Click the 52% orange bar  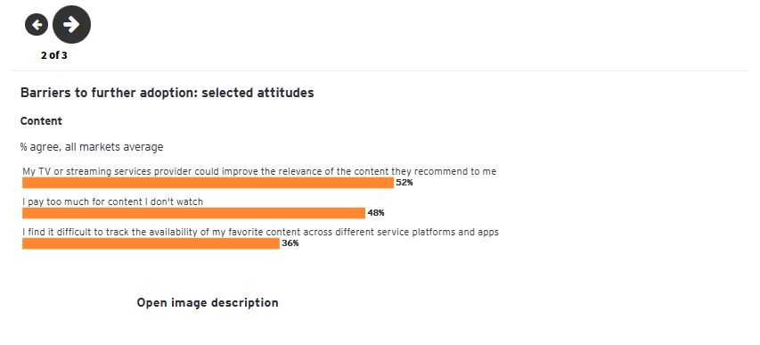pyautogui.click(x=208, y=183)
